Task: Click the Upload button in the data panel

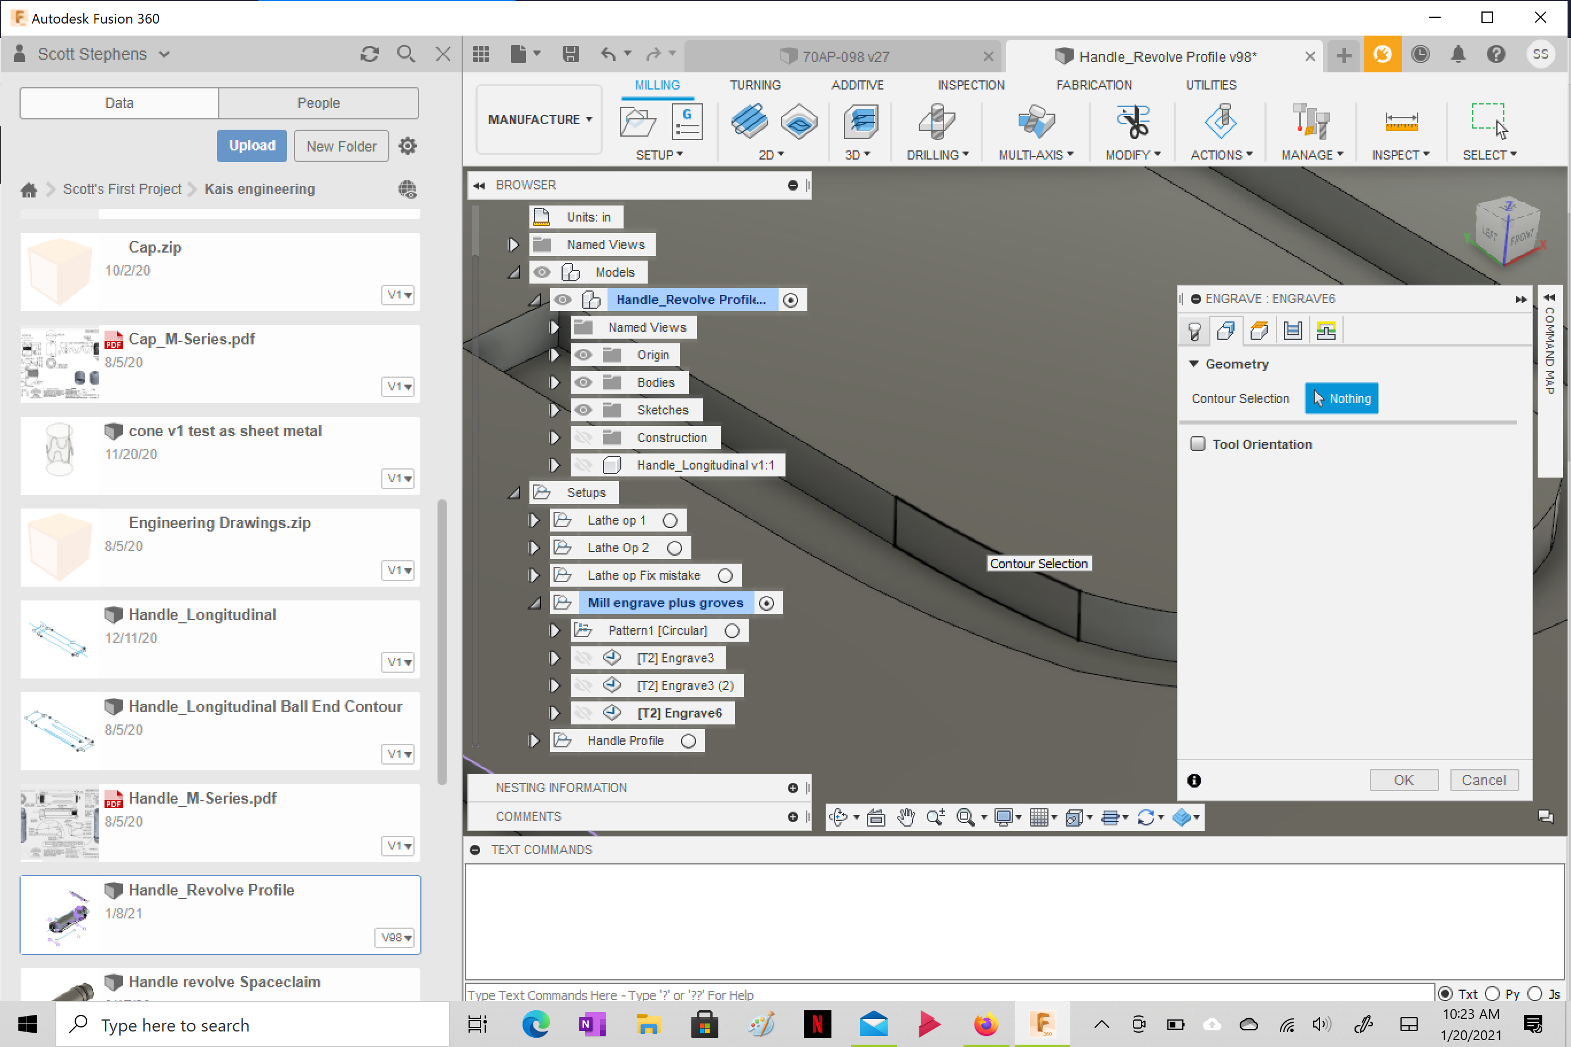Action: [x=252, y=146]
